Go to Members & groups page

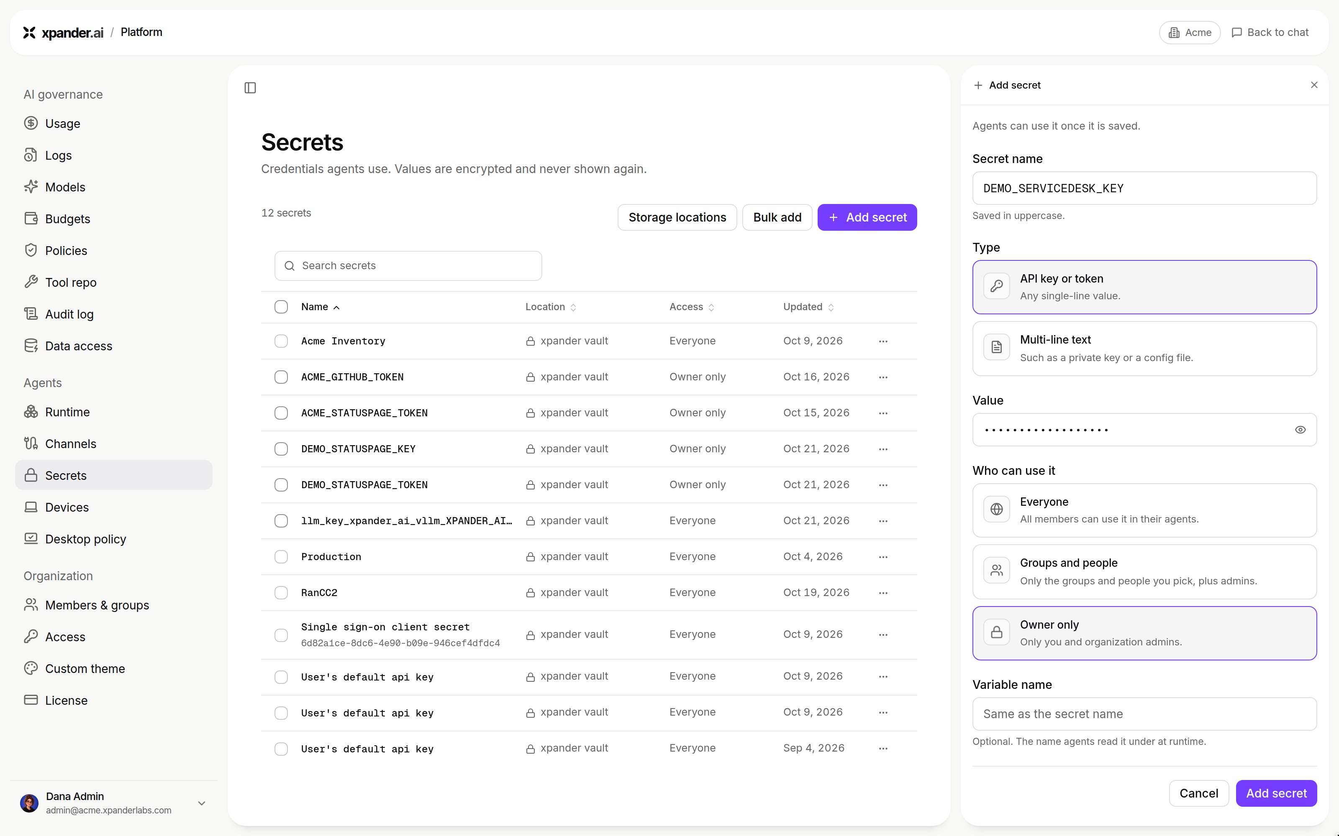coord(113,605)
